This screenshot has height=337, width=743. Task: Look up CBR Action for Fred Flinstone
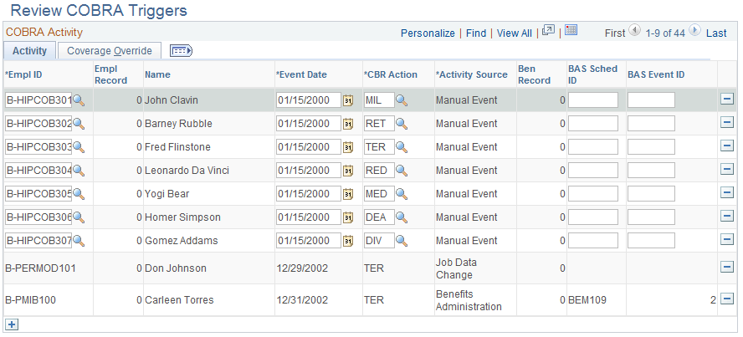click(401, 147)
